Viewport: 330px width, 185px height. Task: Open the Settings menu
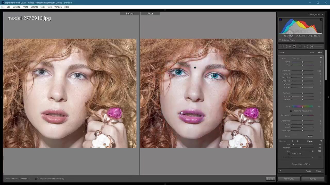tap(34, 7)
